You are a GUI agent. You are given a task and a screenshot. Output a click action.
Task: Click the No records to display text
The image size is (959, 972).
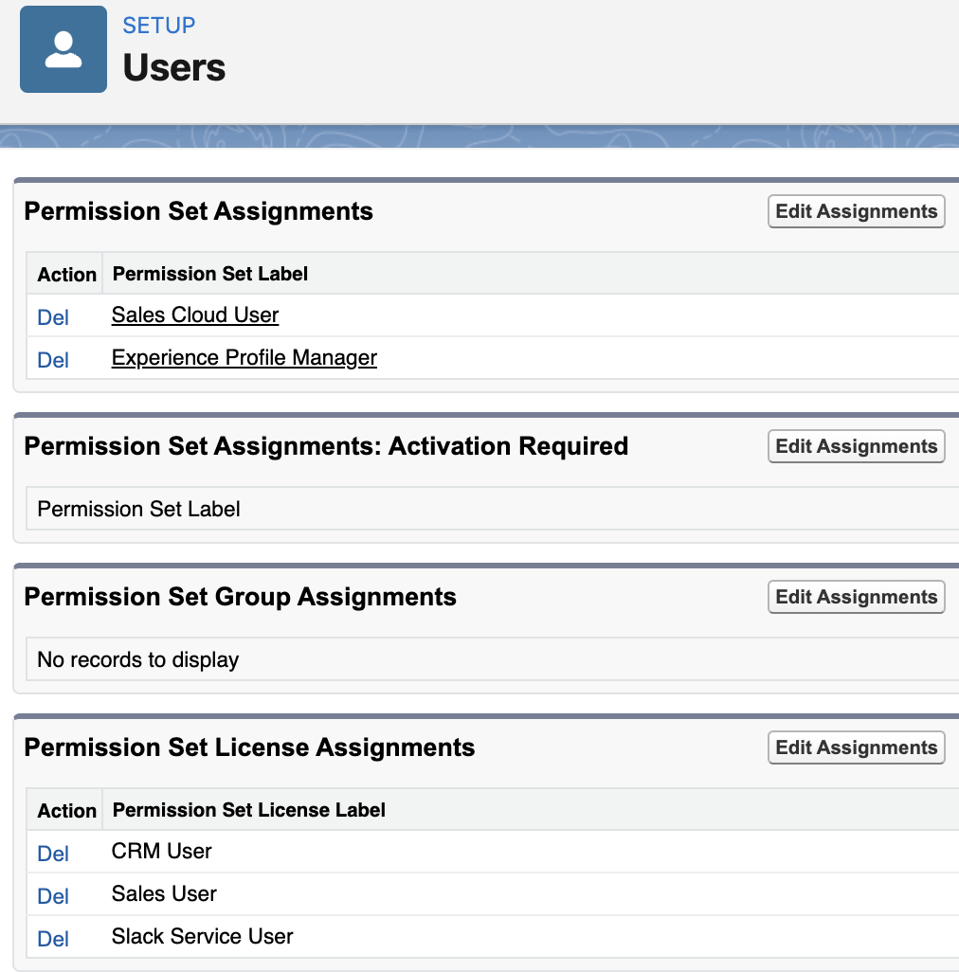point(137,659)
